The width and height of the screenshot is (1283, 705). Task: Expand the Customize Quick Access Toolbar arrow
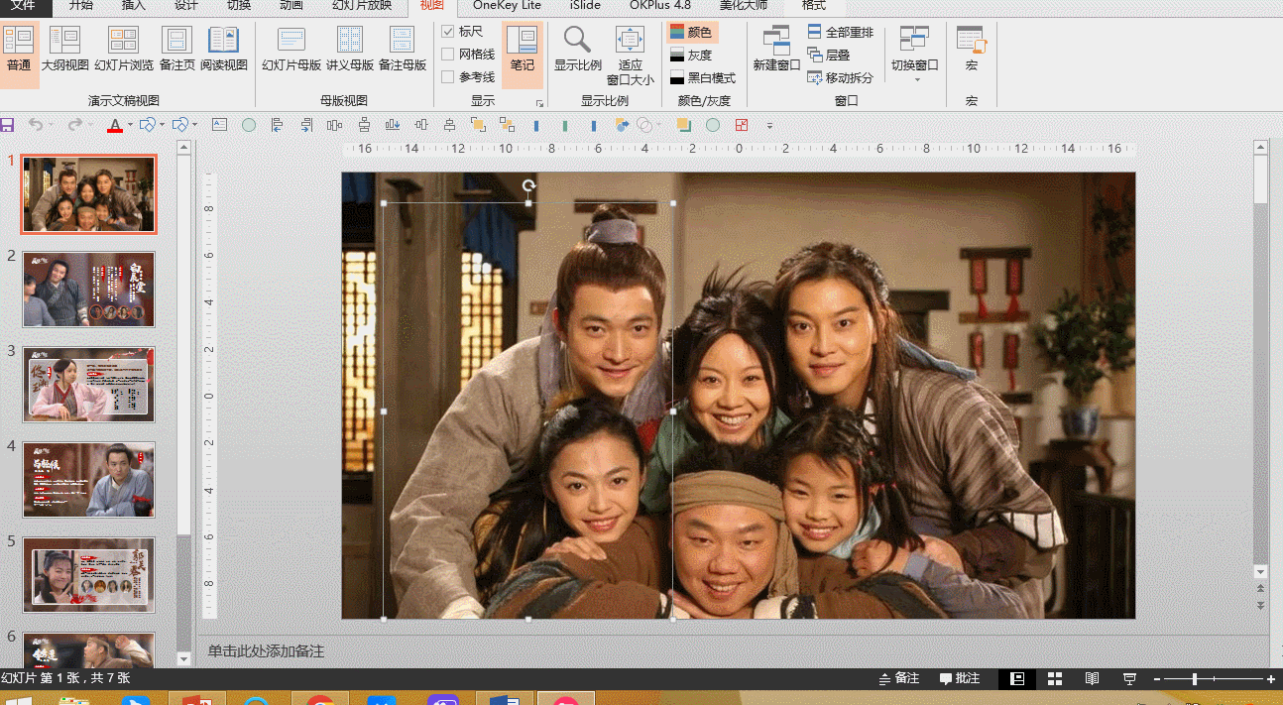pyautogui.click(x=769, y=126)
